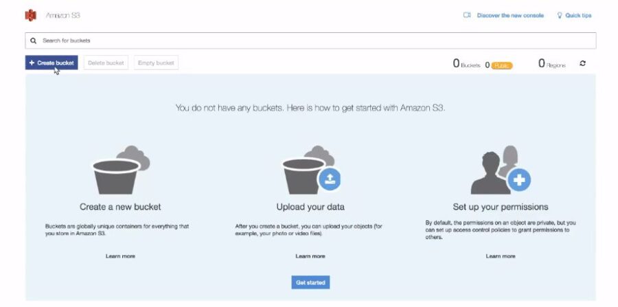Click the Empty bucket button

156,62
